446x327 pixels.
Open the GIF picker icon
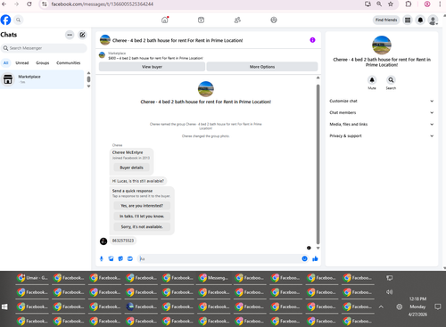tap(130, 258)
